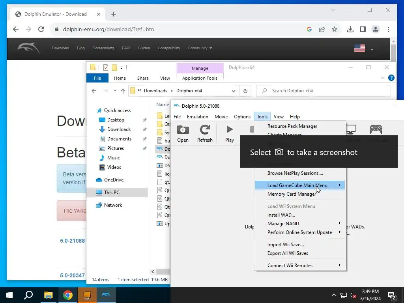Click the Chrome share page icon
404x303 pixels.
coord(322,29)
